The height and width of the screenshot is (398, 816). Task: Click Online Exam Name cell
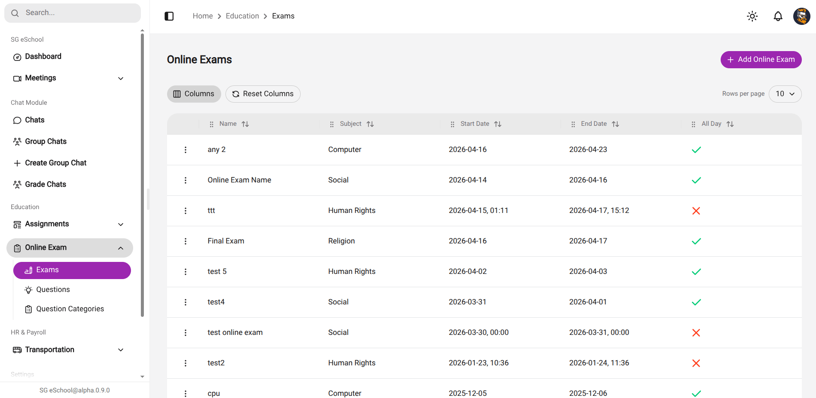pos(239,180)
